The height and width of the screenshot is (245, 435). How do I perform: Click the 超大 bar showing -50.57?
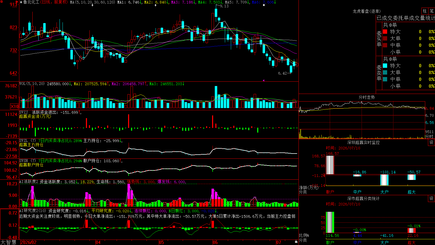(412, 177)
